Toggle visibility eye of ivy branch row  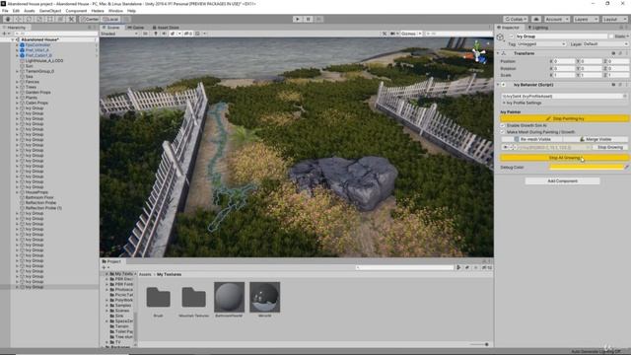(x=506, y=147)
